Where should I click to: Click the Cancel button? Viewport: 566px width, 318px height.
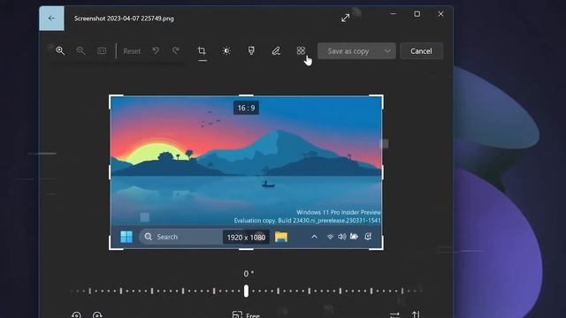tap(421, 51)
